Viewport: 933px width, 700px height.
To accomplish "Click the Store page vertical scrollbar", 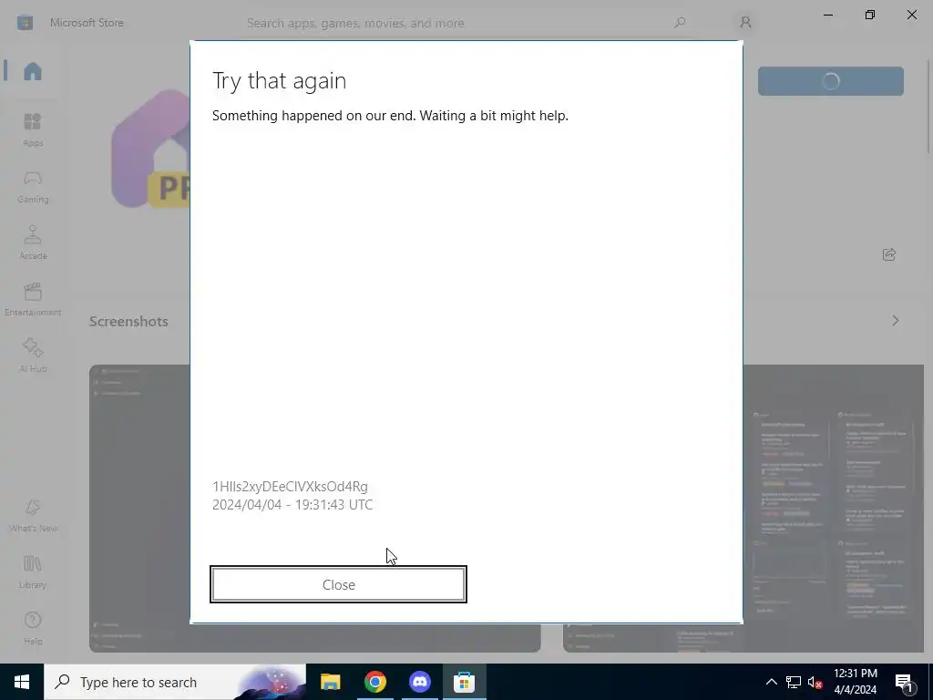I will pyautogui.click(x=928, y=108).
